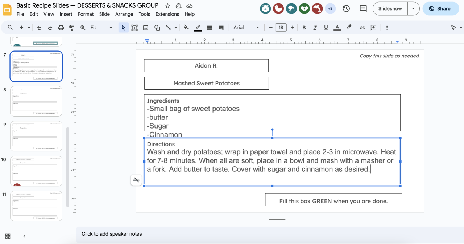Choose the select arrow tool
The width and height of the screenshot is (464, 244).
(123, 28)
